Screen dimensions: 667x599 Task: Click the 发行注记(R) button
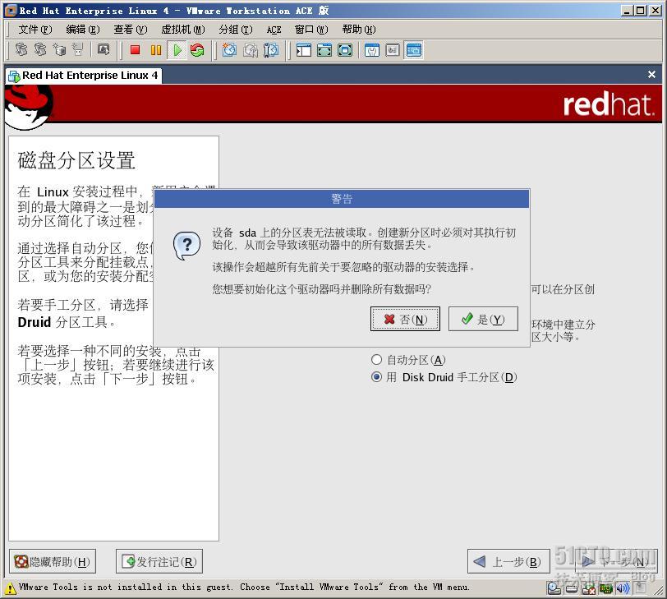pos(159,561)
